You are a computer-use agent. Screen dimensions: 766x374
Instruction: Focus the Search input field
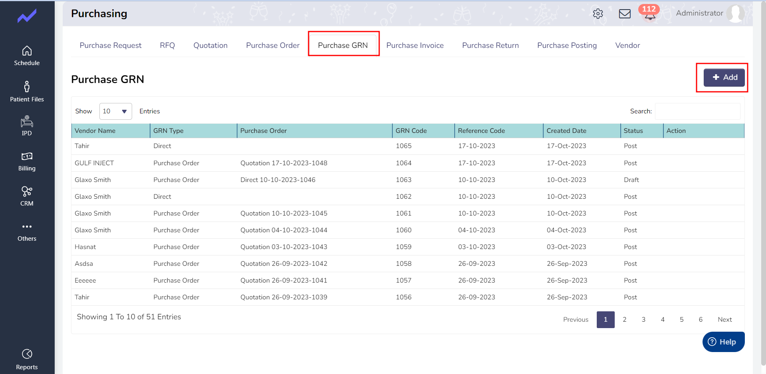697,111
